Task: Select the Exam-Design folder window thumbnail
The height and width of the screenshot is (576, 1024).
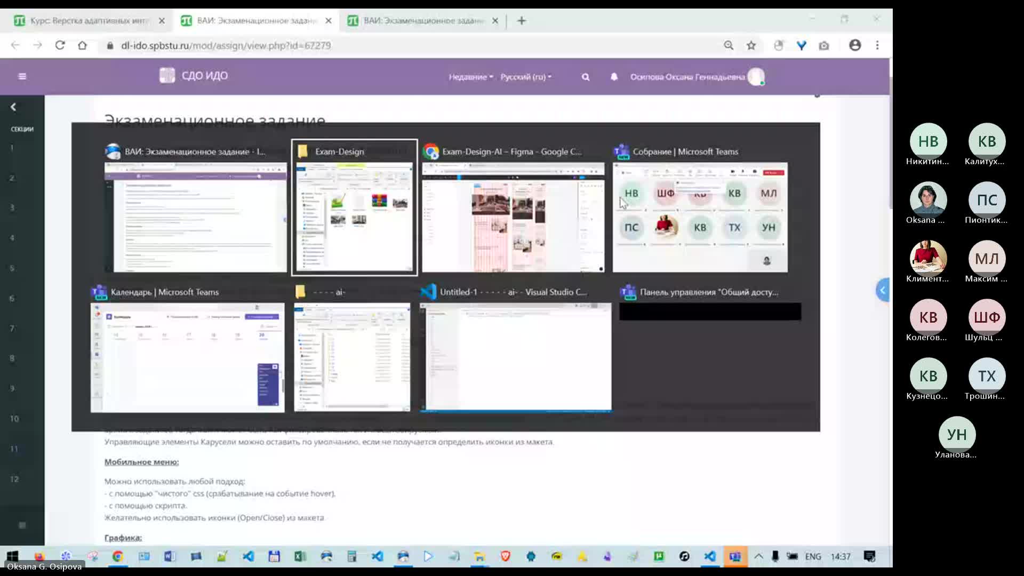Action: (354, 207)
